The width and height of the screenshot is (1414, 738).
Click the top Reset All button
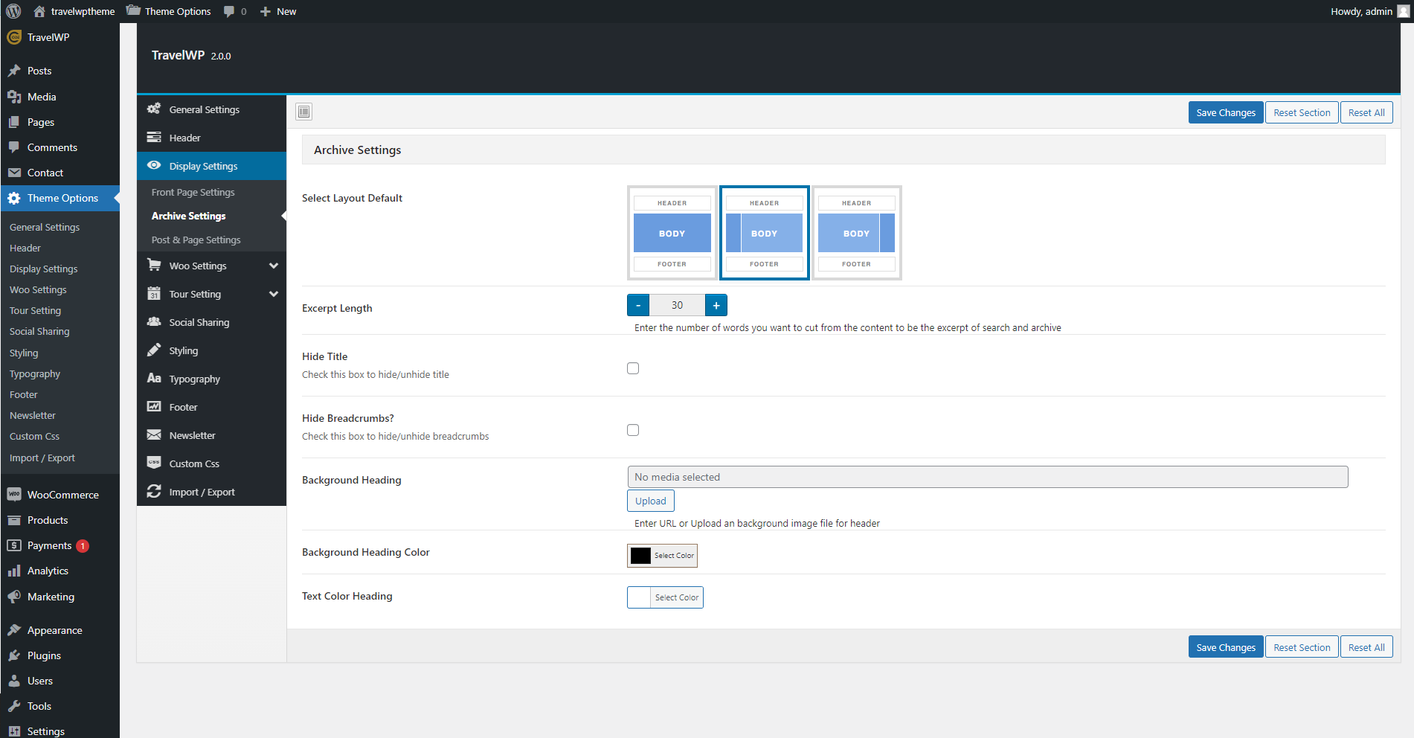click(x=1366, y=112)
